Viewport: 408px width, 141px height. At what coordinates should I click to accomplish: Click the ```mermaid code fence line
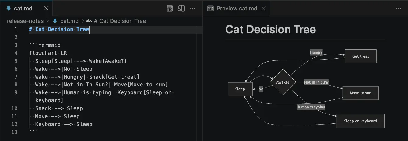click(x=45, y=45)
